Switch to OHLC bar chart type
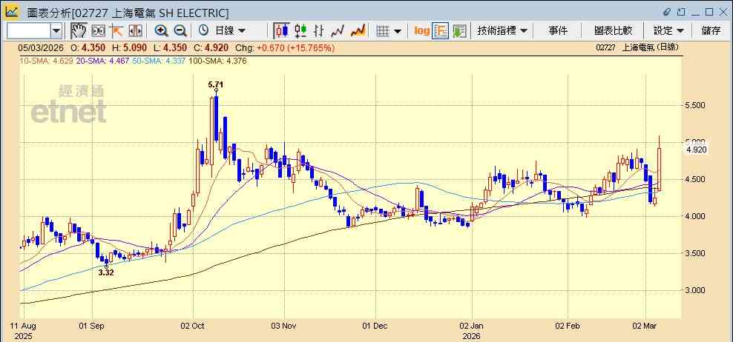This screenshot has height=342, width=733. tap(319, 31)
